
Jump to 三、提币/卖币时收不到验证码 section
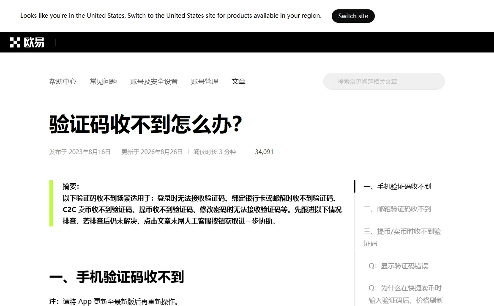[x=402, y=237]
